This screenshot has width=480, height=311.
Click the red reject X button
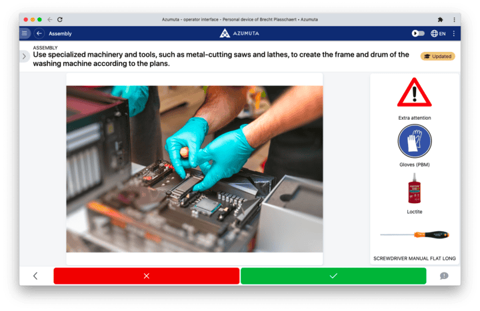[x=146, y=276]
